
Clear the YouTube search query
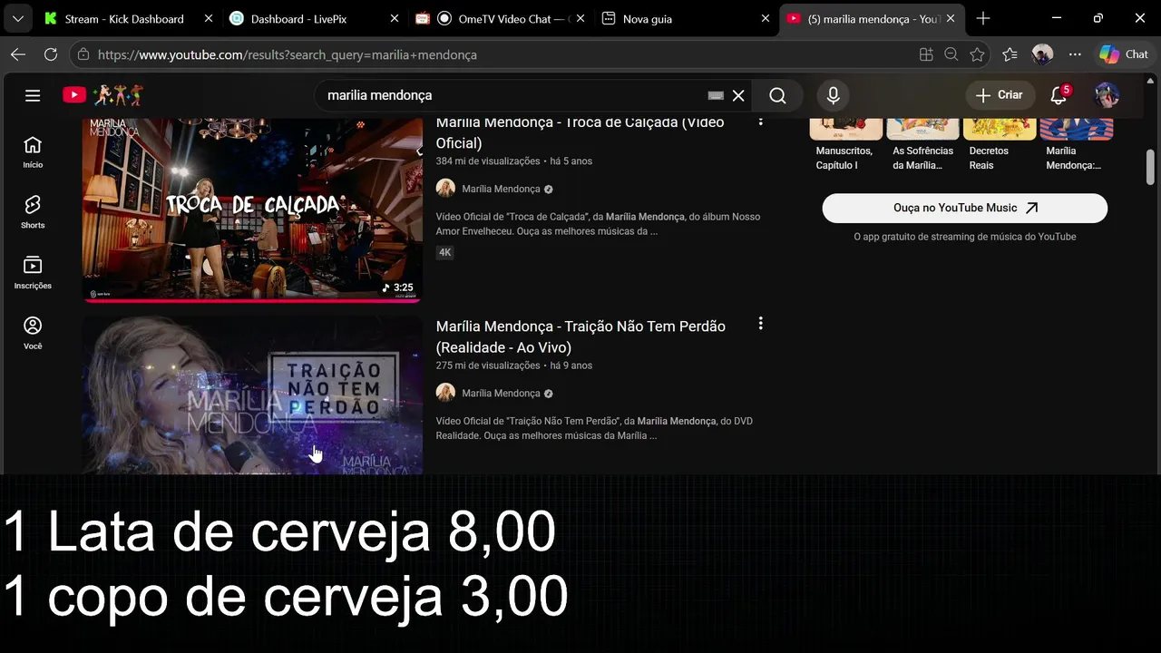[x=738, y=95]
